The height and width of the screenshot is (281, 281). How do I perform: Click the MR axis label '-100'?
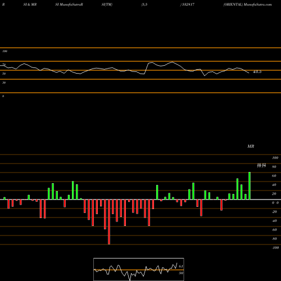pyautogui.click(x=275, y=248)
